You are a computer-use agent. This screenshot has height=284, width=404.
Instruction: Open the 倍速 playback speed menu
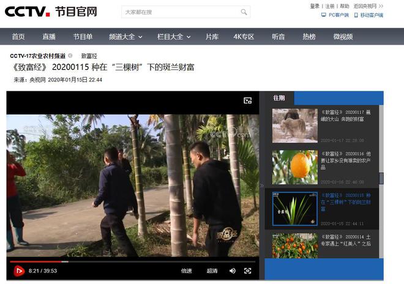(x=186, y=271)
